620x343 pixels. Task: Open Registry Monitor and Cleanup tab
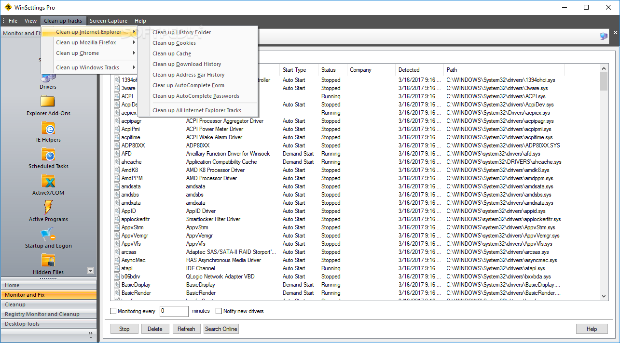[x=48, y=314]
